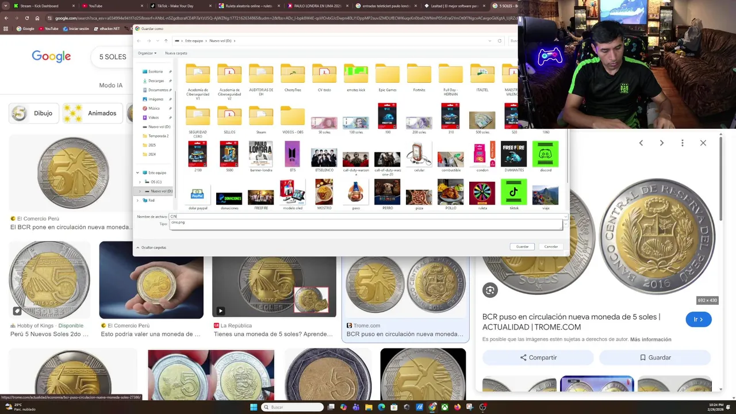Open the Organizar dropdown menu

pos(147,53)
